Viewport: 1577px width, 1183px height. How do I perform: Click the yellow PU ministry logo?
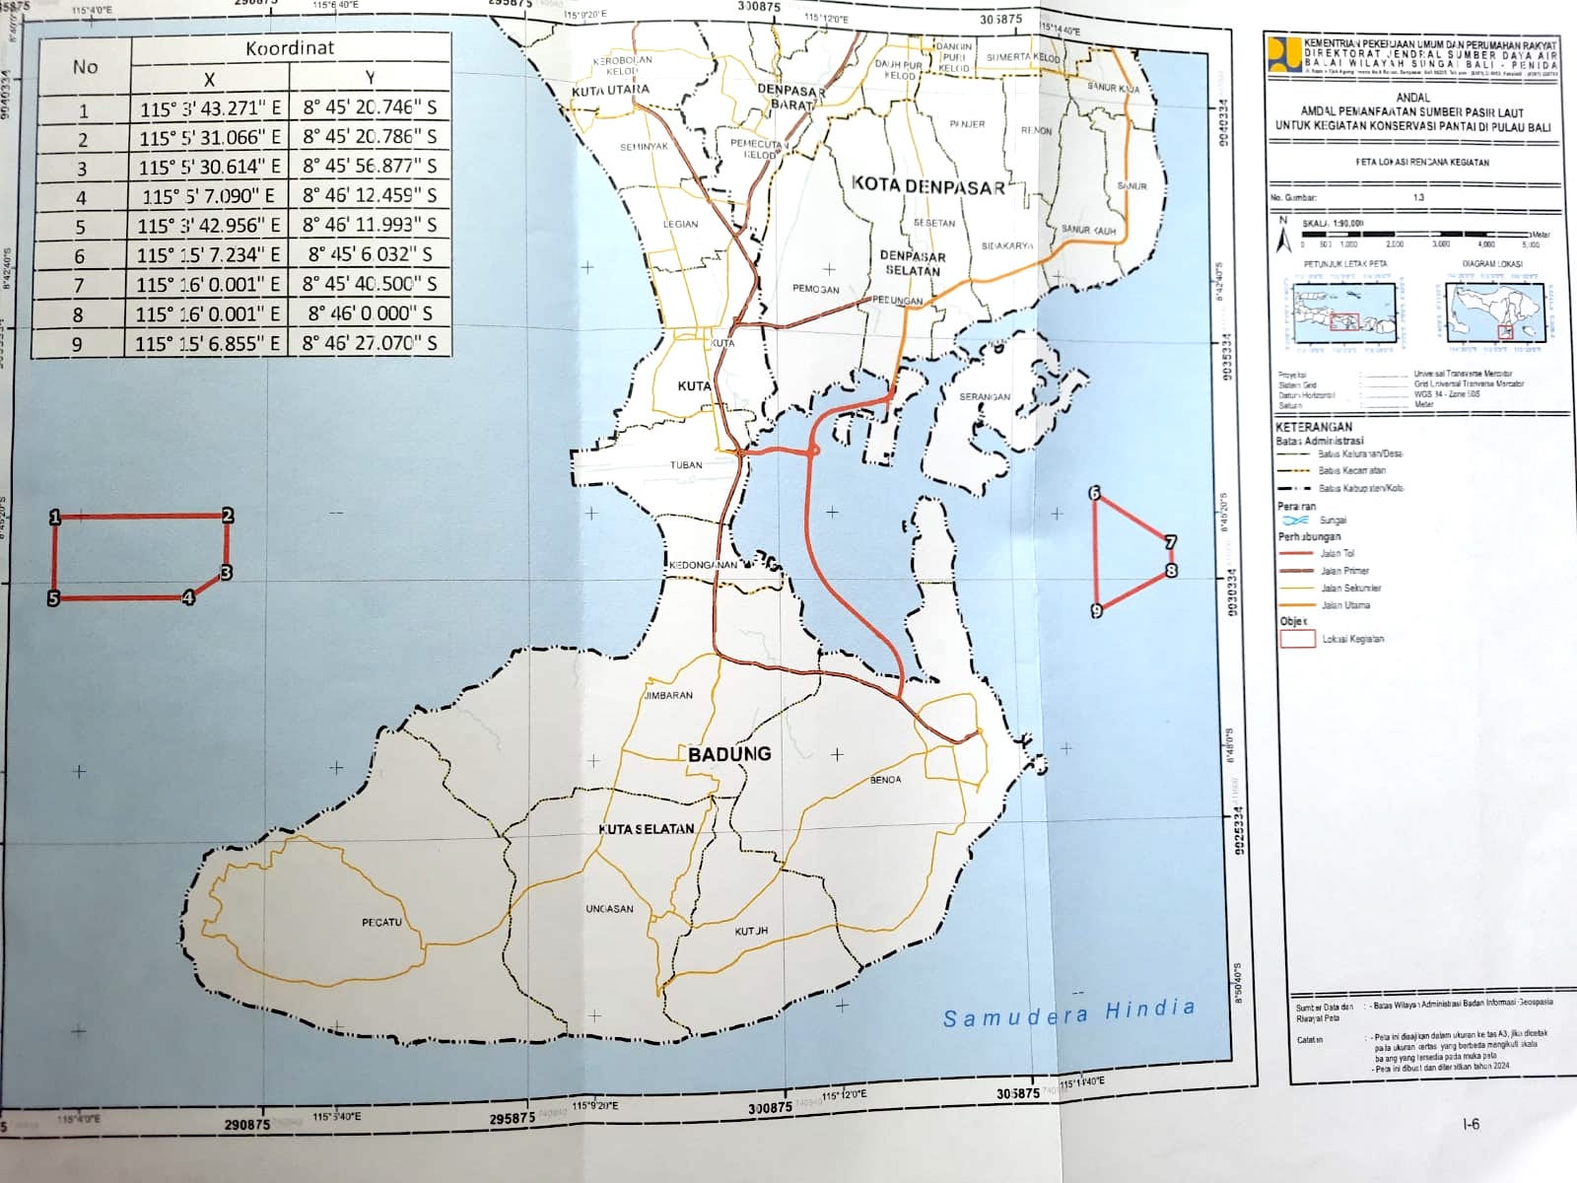[1284, 56]
